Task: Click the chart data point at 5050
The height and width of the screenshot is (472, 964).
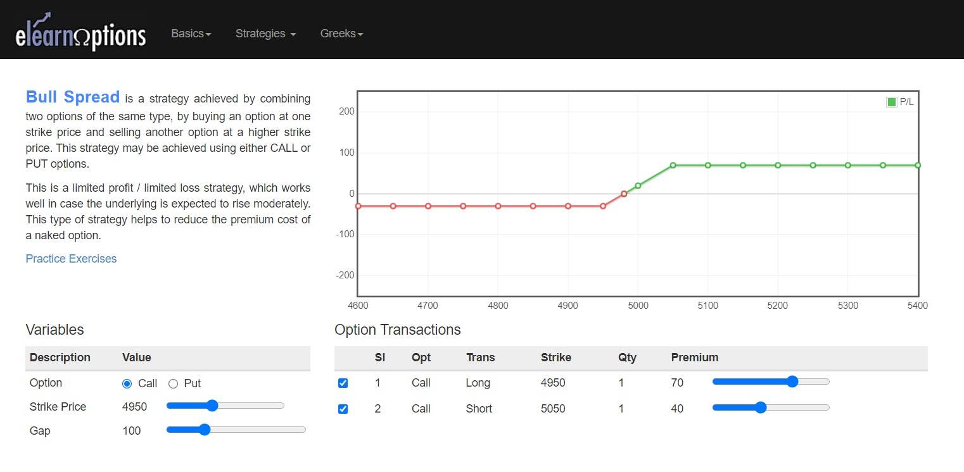Action: pyautogui.click(x=673, y=165)
